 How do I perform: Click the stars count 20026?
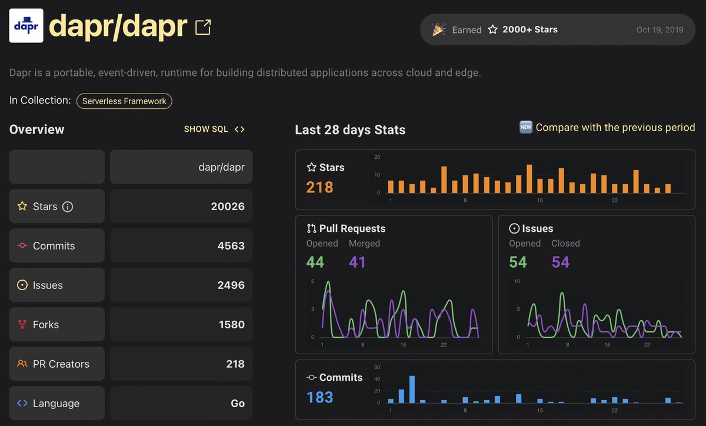pyautogui.click(x=228, y=207)
